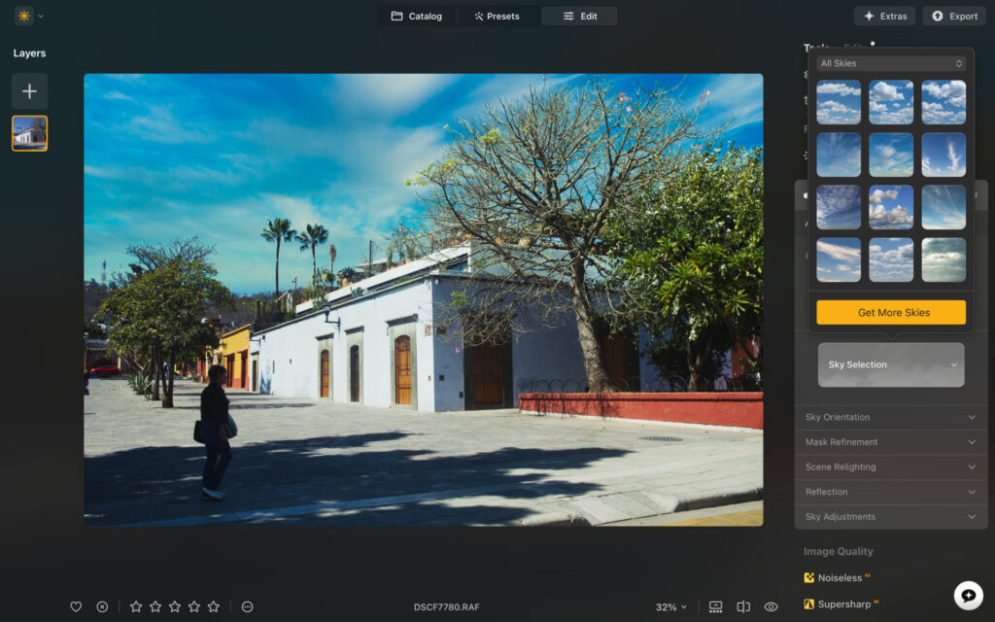Open the Export button
Image resolution: width=995 pixels, height=622 pixels.
tap(953, 16)
